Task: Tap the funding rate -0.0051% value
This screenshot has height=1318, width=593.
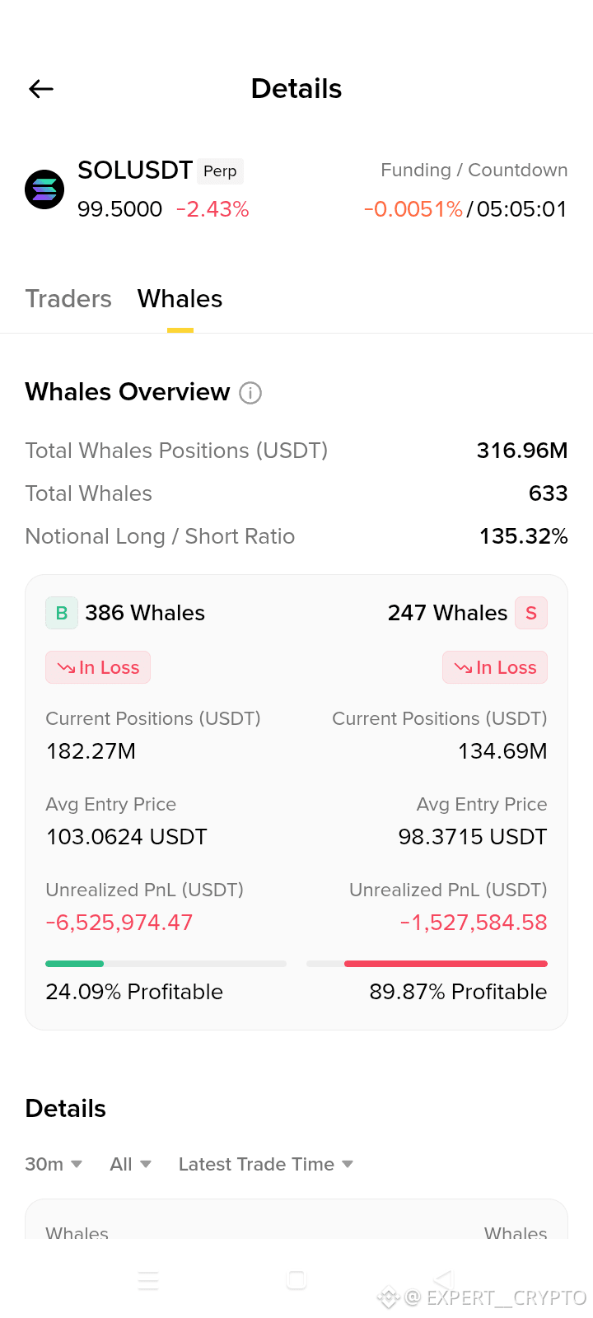Action: [x=413, y=209]
